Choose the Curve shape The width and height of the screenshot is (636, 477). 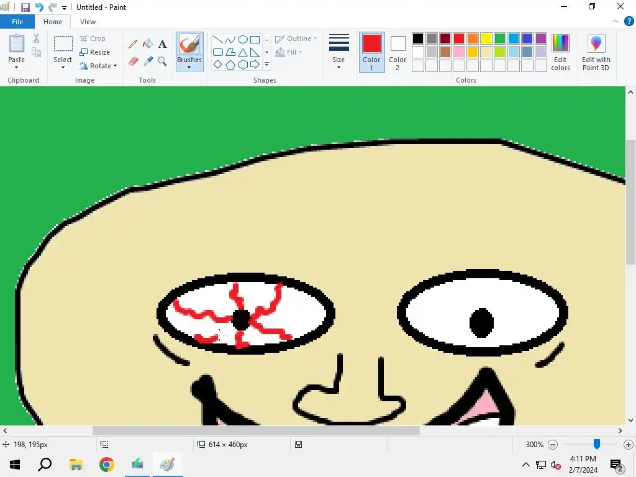coord(230,39)
